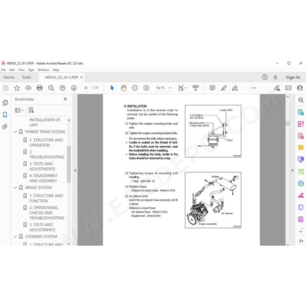Switch to the Tools tab
This screenshot has width=306, height=306.
tap(26, 77)
